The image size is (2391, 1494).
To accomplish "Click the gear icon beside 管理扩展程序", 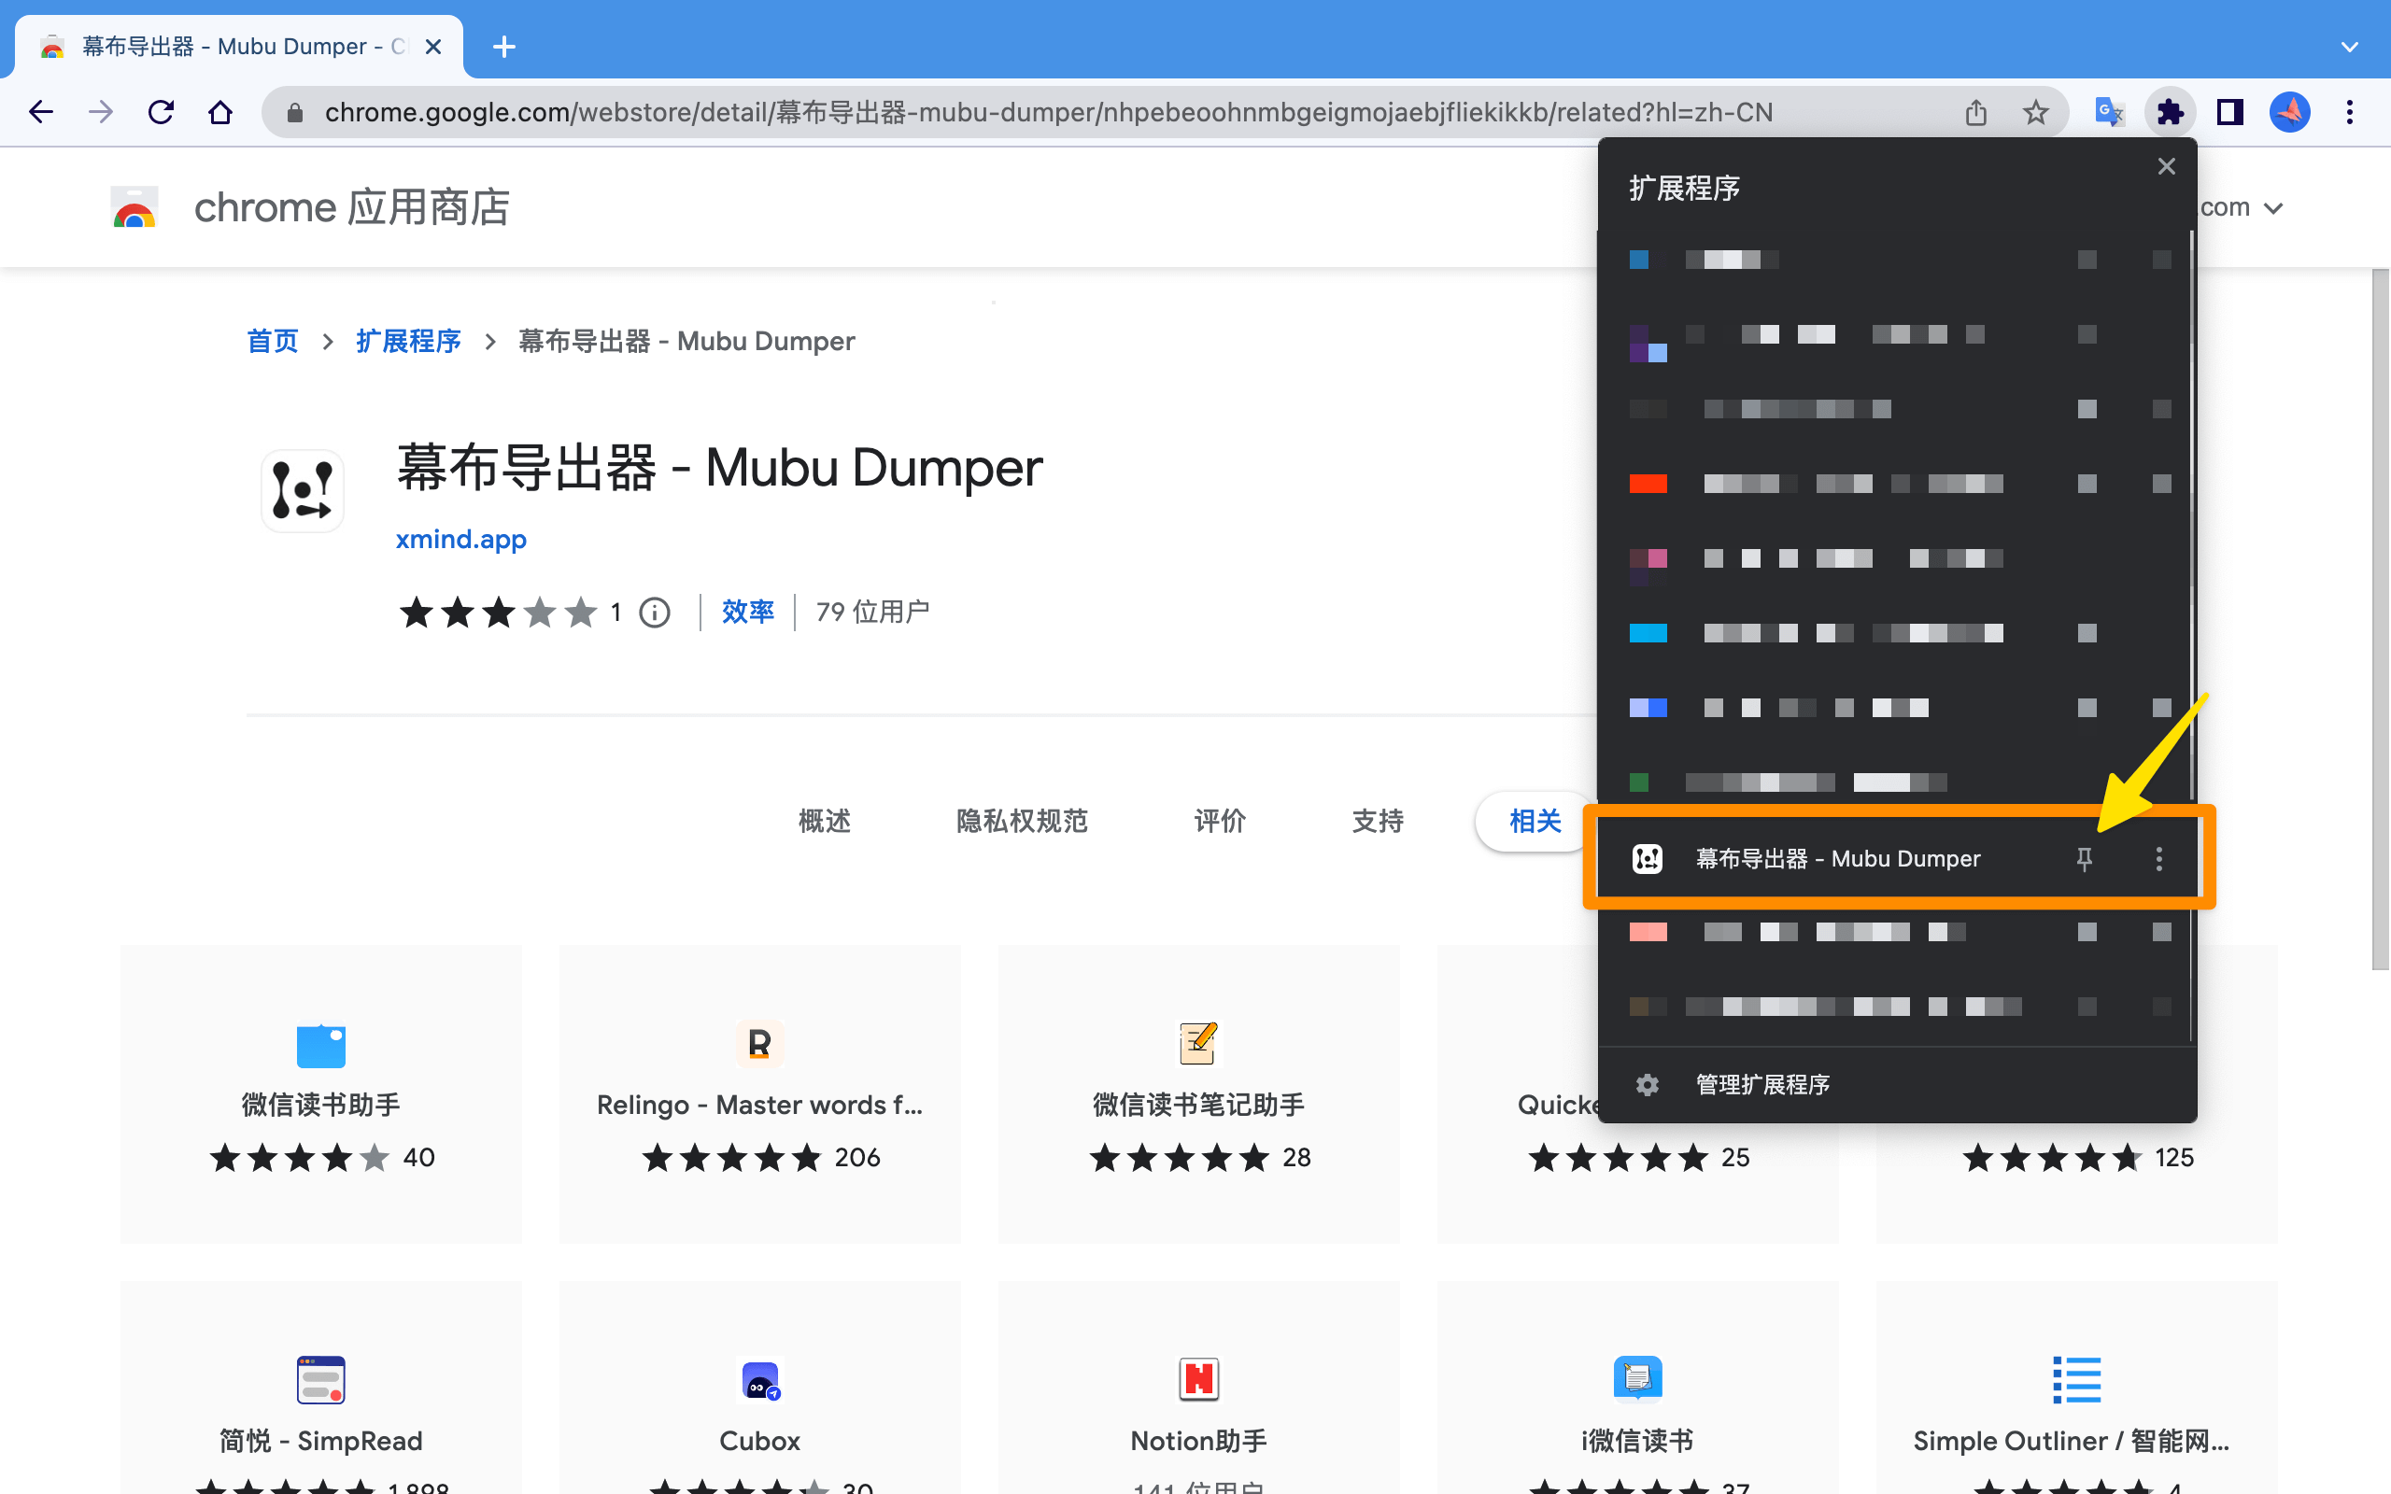I will click(1646, 1084).
